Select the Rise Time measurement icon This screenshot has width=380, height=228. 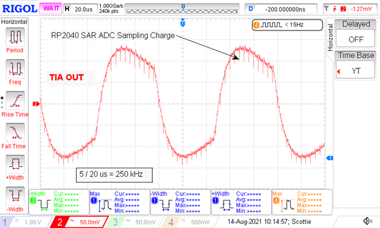[15, 101]
